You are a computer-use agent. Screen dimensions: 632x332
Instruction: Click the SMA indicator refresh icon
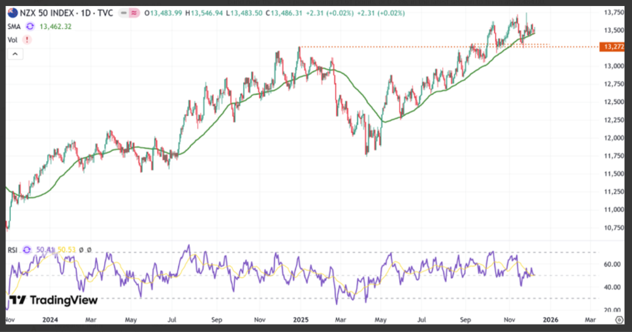click(x=30, y=26)
